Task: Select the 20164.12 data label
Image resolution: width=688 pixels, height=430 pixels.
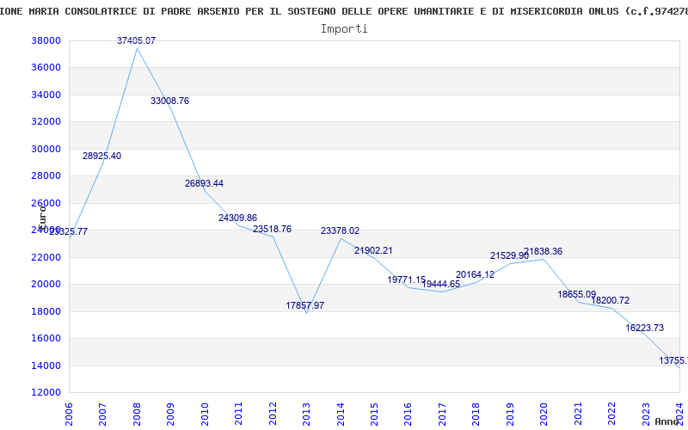Action: click(476, 274)
